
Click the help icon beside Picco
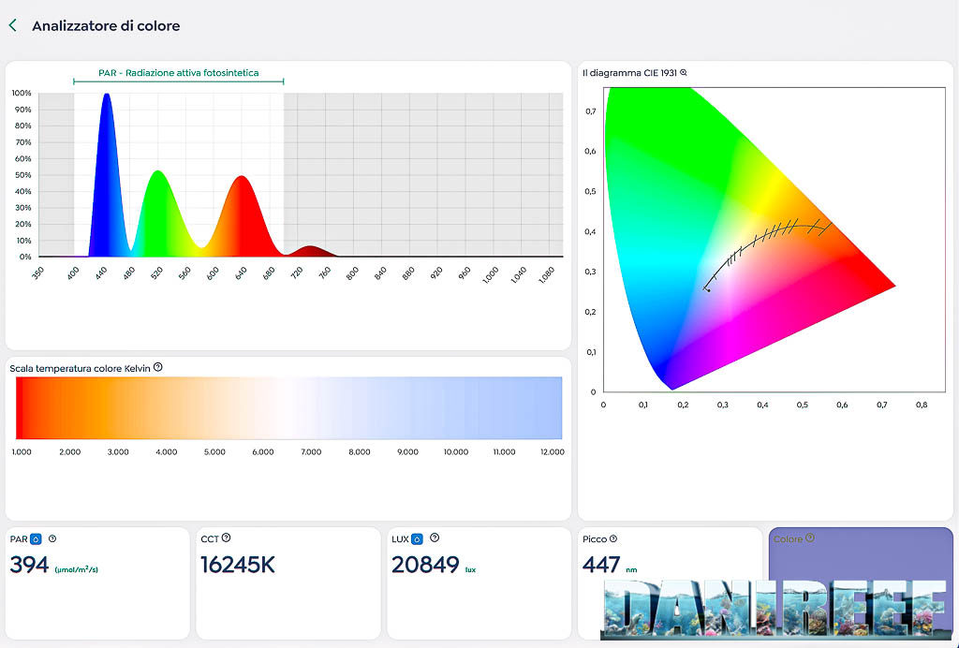pyautogui.click(x=613, y=538)
